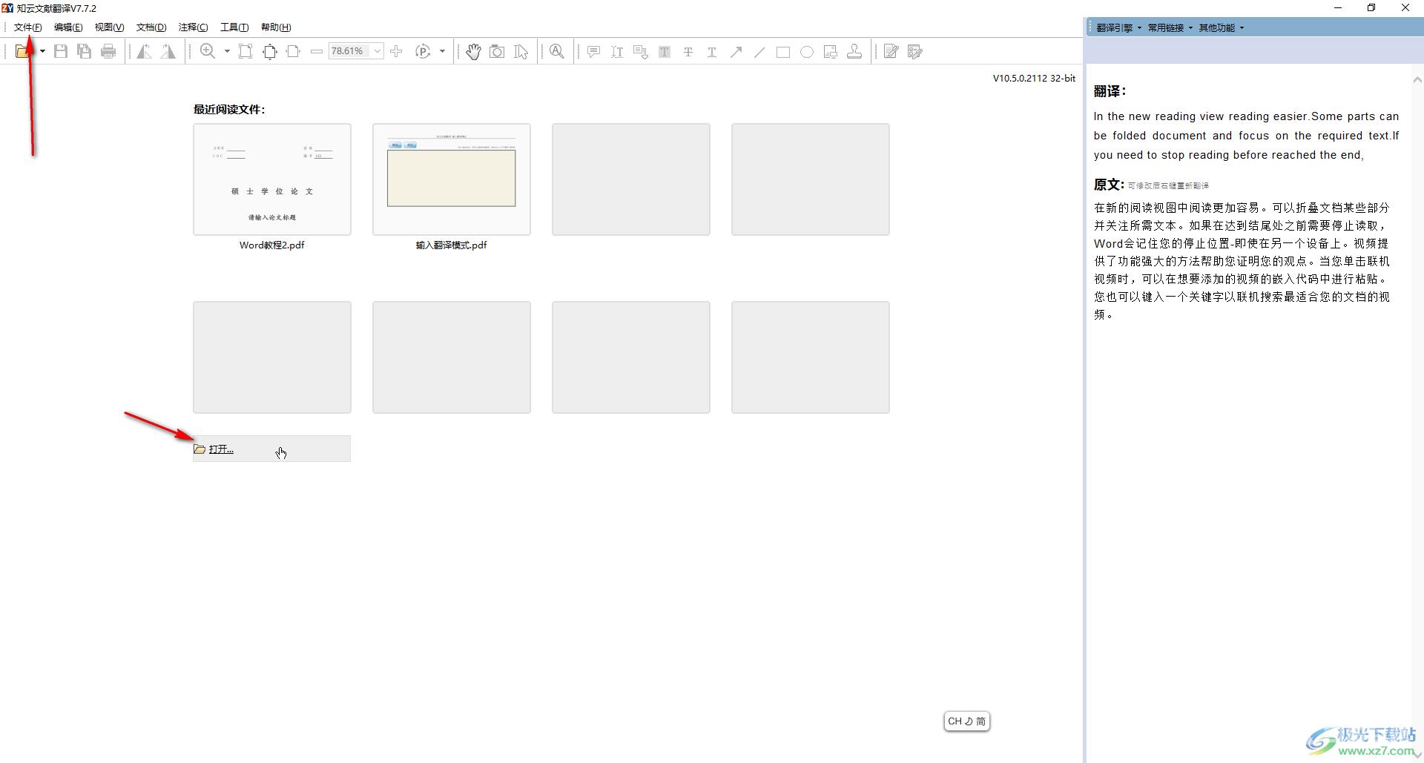Click the open file folder icon
This screenshot has width=1424, height=763.
(24, 51)
